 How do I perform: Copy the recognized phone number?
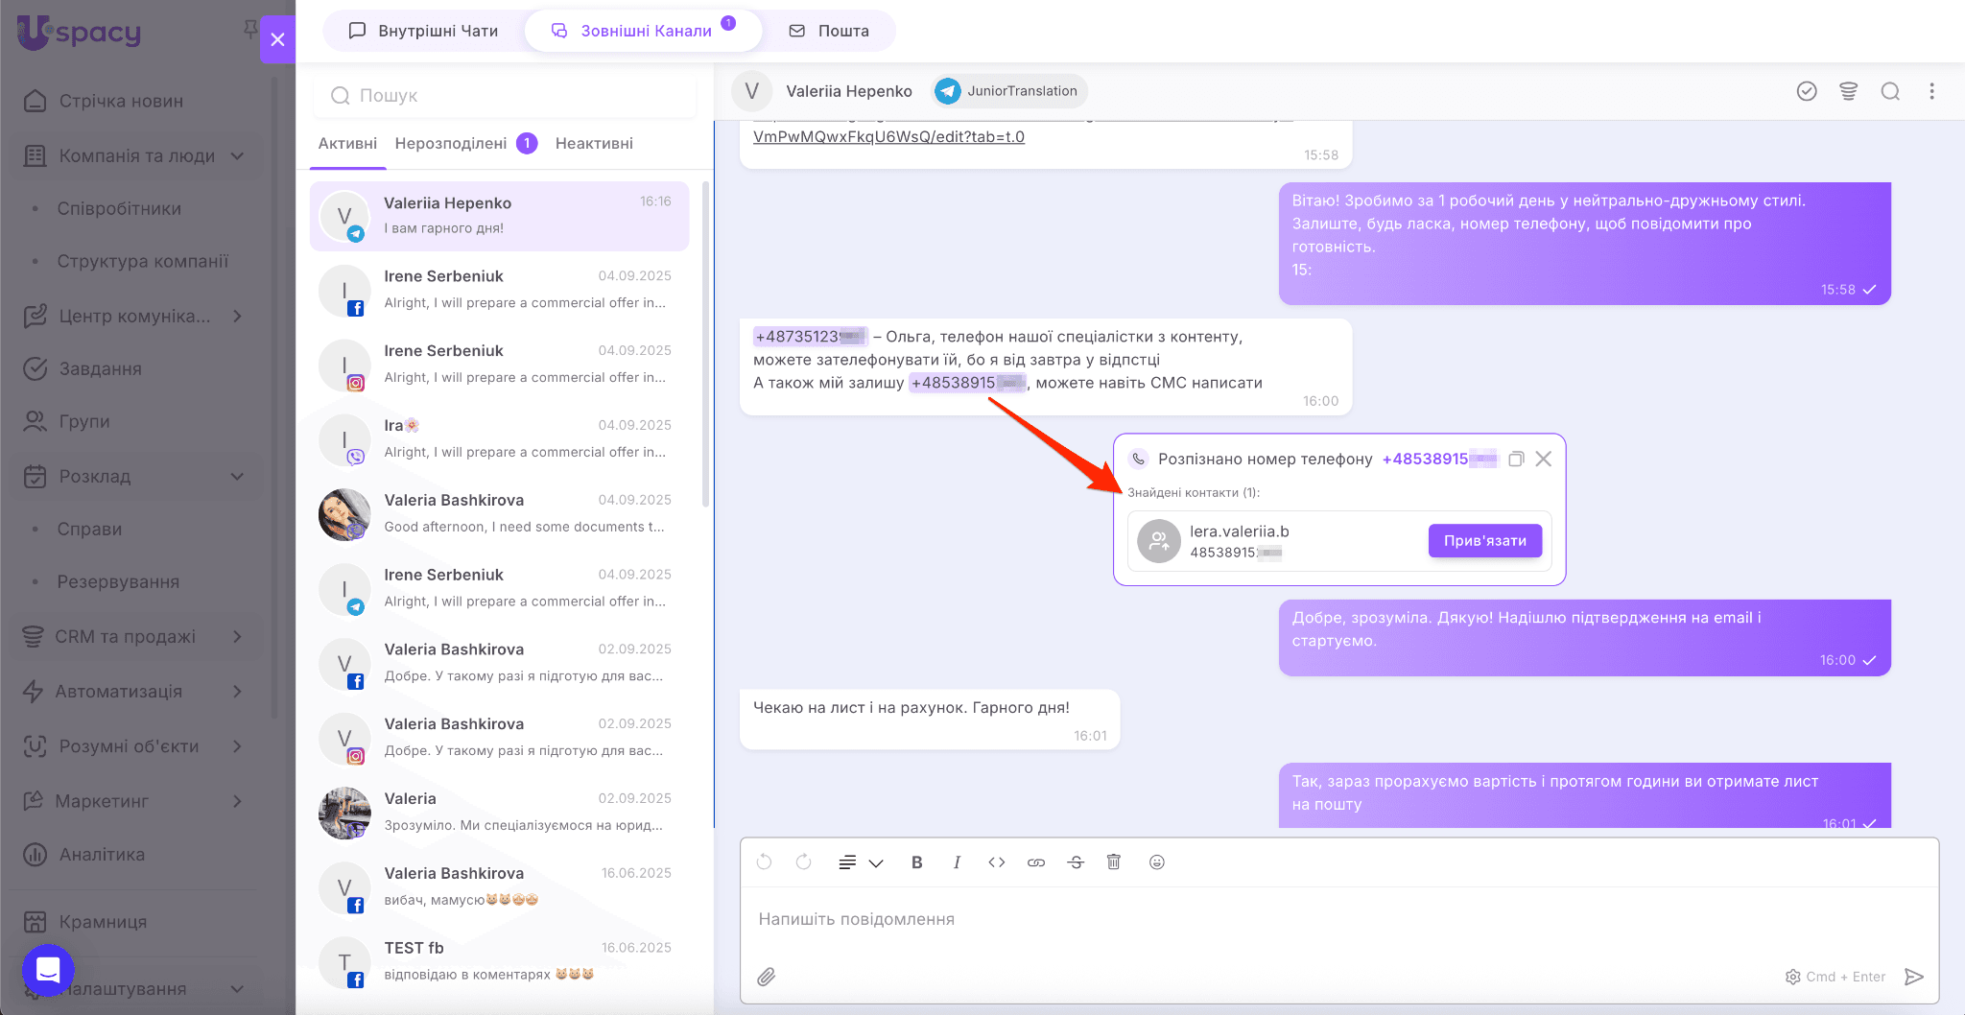1516,459
